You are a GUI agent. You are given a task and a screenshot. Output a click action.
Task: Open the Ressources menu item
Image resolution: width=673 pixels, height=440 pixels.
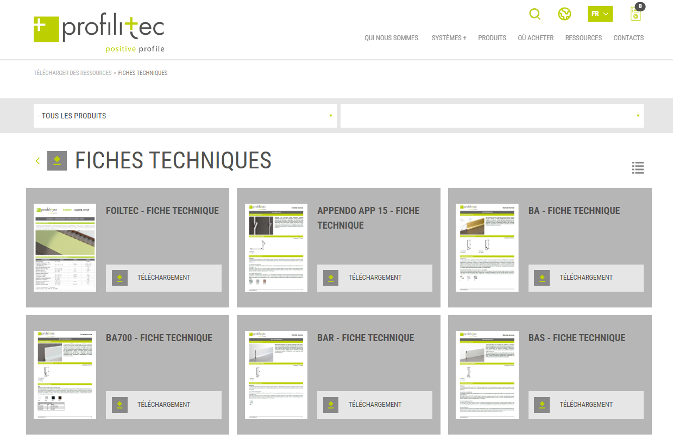coord(583,38)
